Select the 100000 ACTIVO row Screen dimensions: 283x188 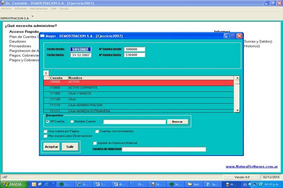click(x=138, y=82)
